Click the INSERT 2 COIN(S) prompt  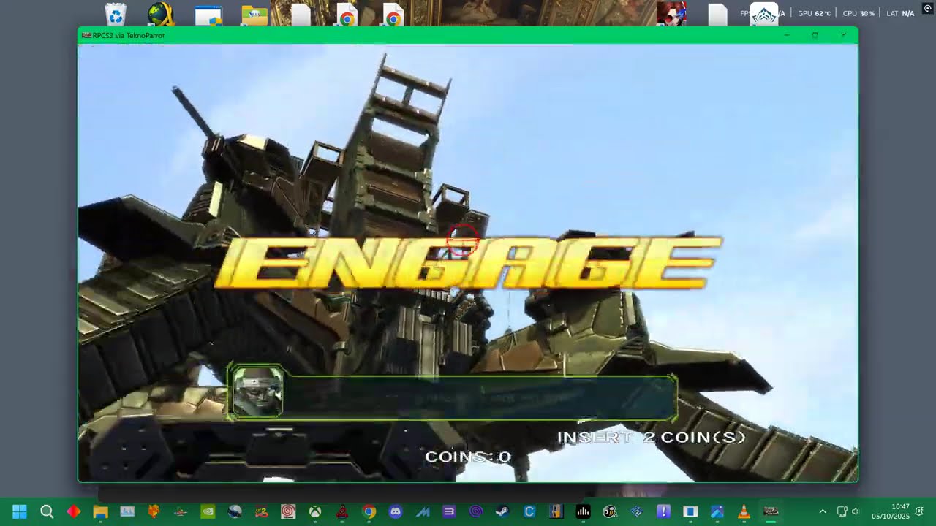[x=652, y=438]
